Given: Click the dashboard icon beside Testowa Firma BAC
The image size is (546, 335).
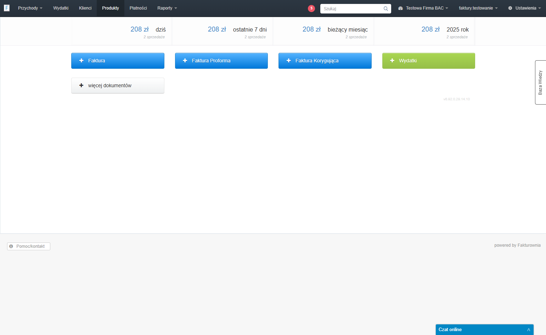Looking at the screenshot, I should coord(400,8).
